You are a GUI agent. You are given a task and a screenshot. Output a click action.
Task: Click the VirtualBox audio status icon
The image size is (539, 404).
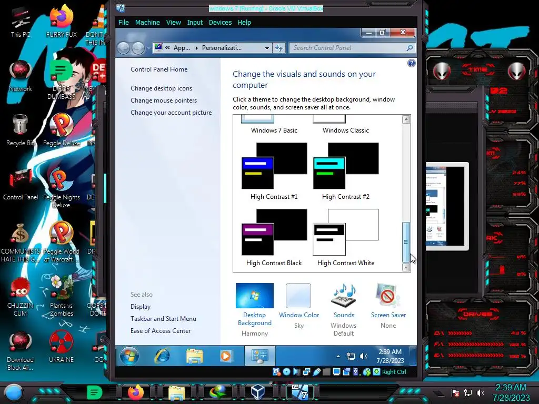tap(296, 372)
